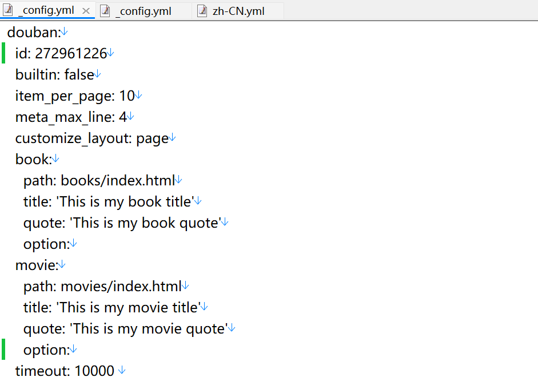Close the active _config.yml tab
538x381 pixels.
tap(86, 11)
